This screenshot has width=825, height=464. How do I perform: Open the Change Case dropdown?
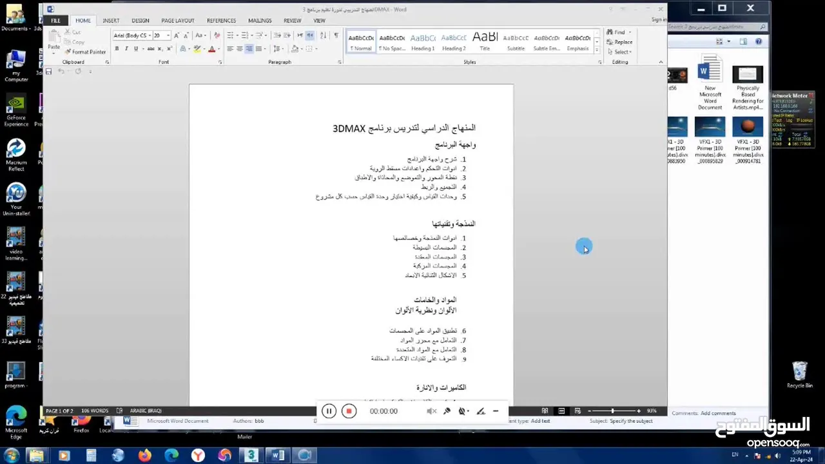tap(200, 35)
